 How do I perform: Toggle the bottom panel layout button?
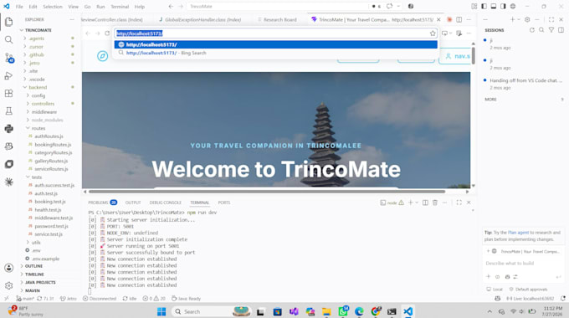[x=494, y=7]
